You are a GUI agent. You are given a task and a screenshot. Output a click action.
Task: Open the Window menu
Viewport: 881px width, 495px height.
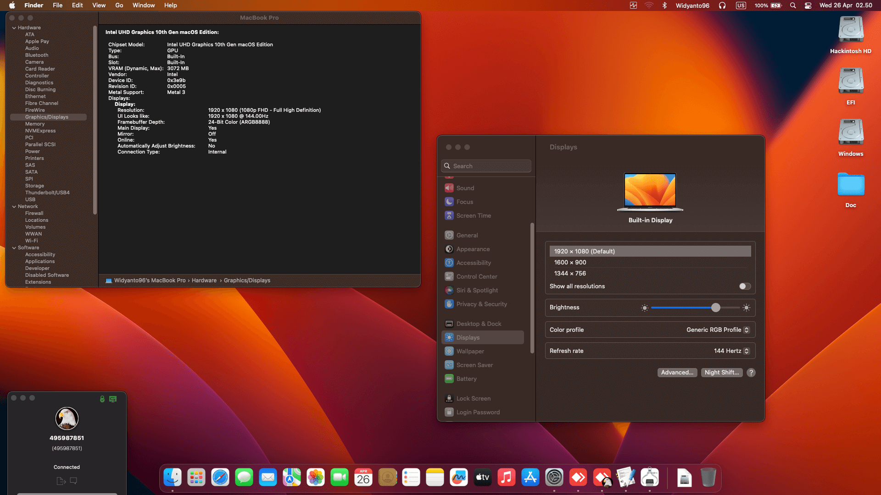(144, 5)
